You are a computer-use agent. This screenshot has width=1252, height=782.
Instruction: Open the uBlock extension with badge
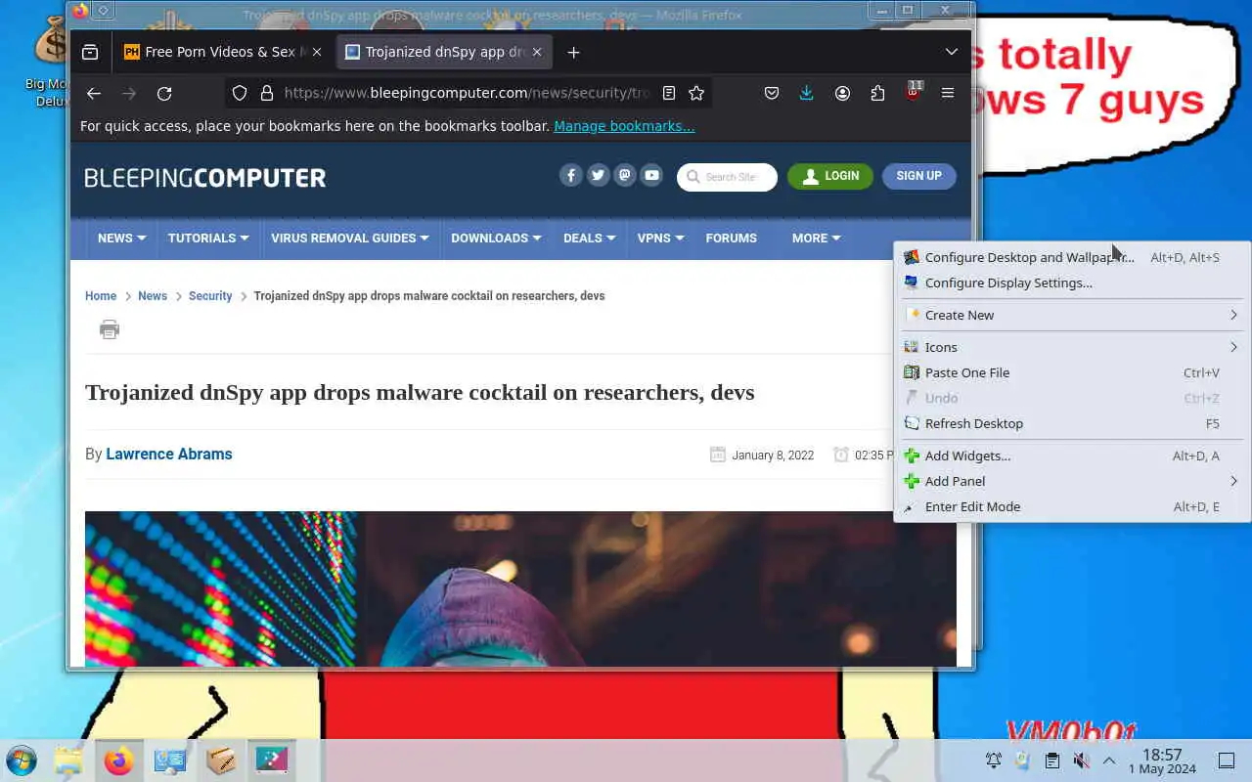click(x=913, y=93)
